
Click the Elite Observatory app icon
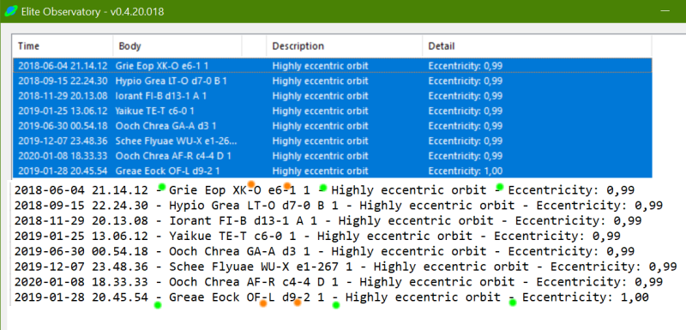click(x=10, y=11)
